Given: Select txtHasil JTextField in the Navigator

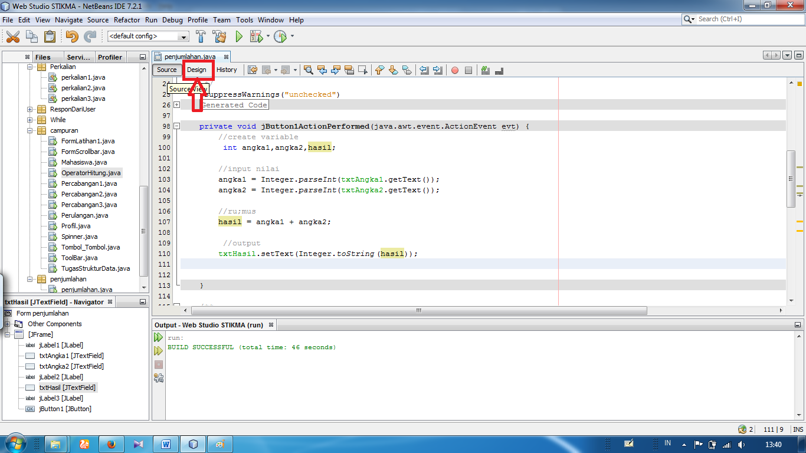Looking at the screenshot, I should tap(67, 388).
